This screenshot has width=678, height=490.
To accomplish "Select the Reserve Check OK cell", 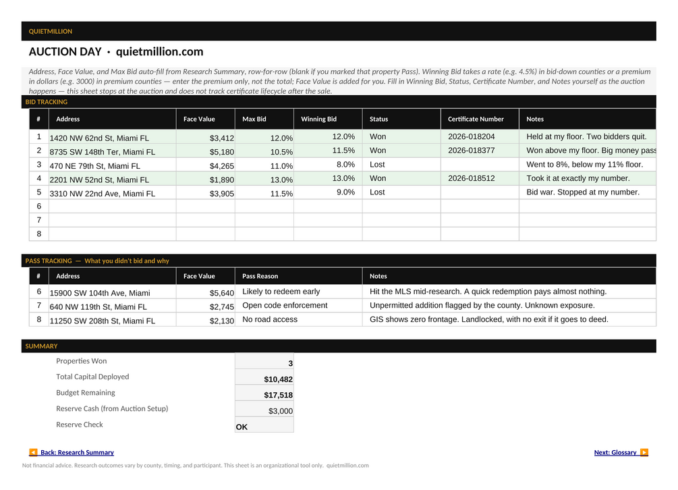I will 264,425.
